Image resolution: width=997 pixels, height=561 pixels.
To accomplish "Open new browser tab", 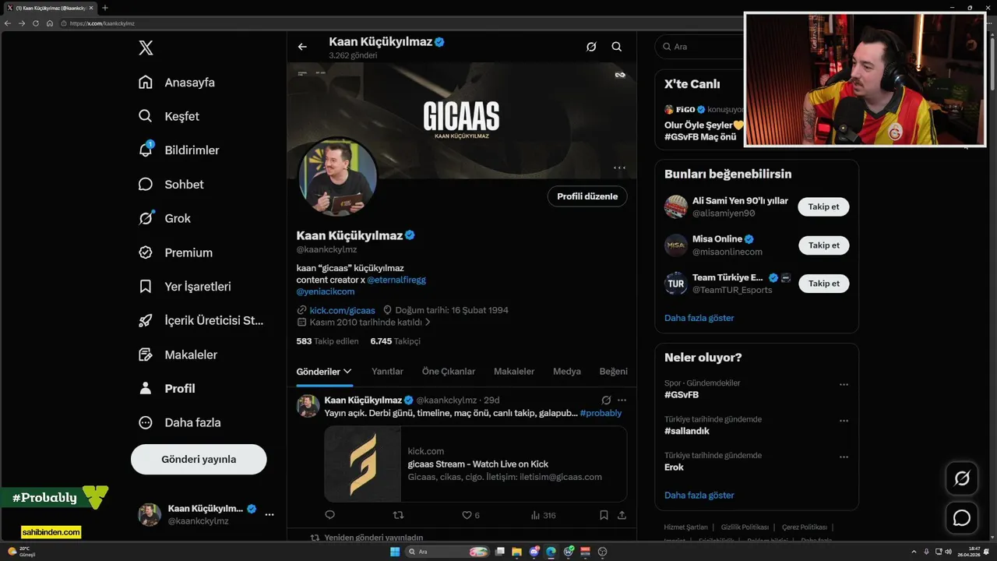I will [105, 8].
